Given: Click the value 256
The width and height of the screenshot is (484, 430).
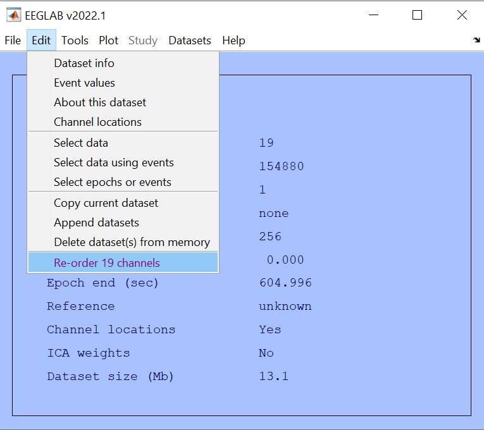Looking at the screenshot, I should [x=270, y=236].
